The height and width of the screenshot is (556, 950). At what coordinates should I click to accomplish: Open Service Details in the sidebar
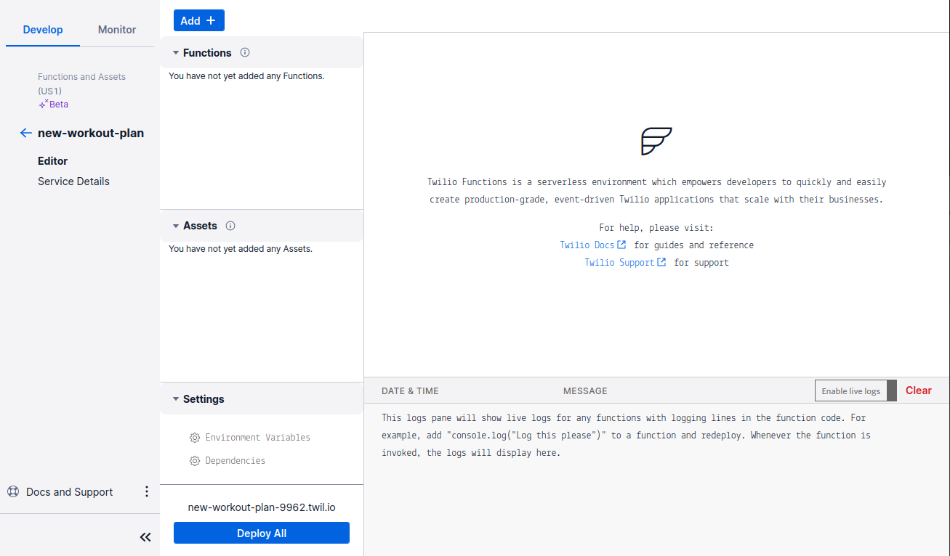pyautogui.click(x=73, y=181)
